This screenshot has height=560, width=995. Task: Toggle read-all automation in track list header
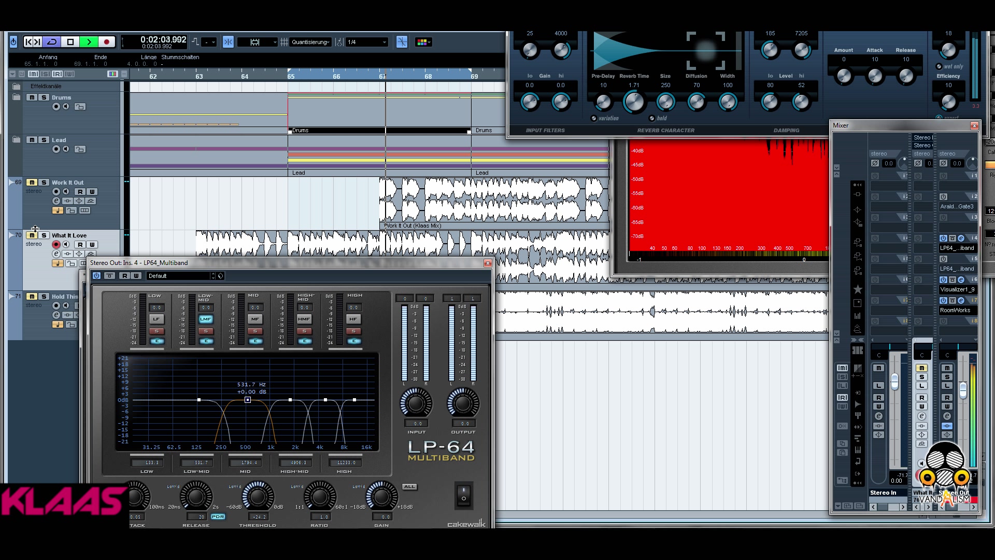[57, 74]
